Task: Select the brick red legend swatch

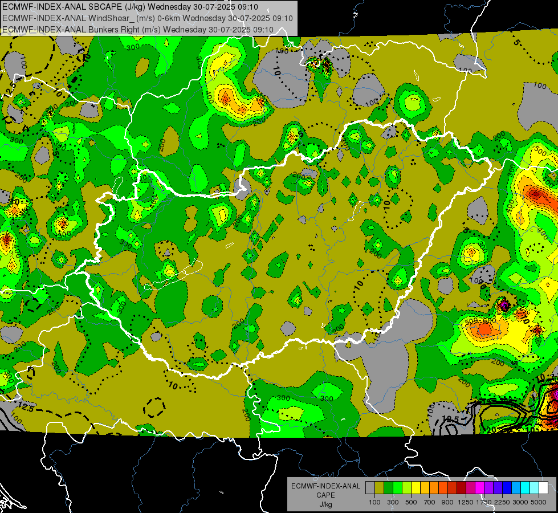Action: 453,488
